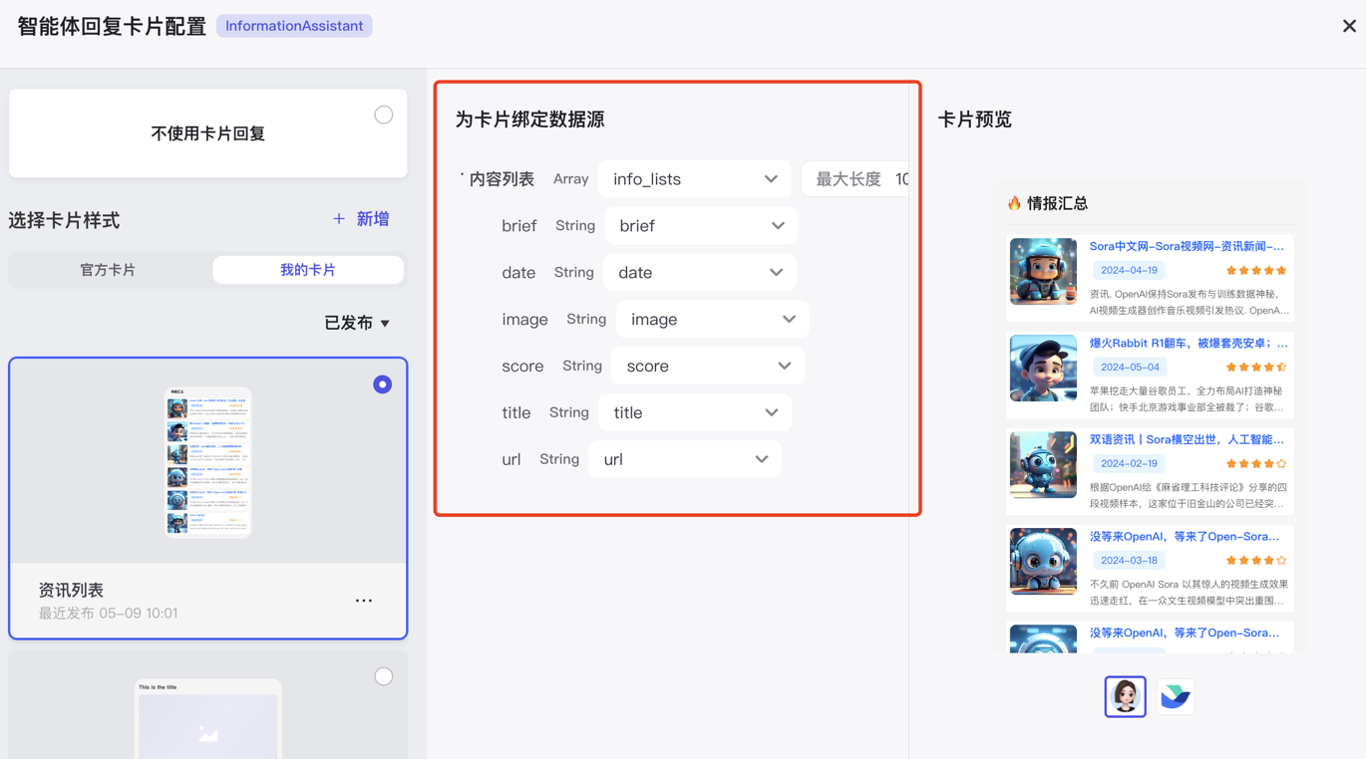The height and width of the screenshot is (759, 1366).
Task: Click the 2024-04-19 date tag
Action: coord(1129,270)
